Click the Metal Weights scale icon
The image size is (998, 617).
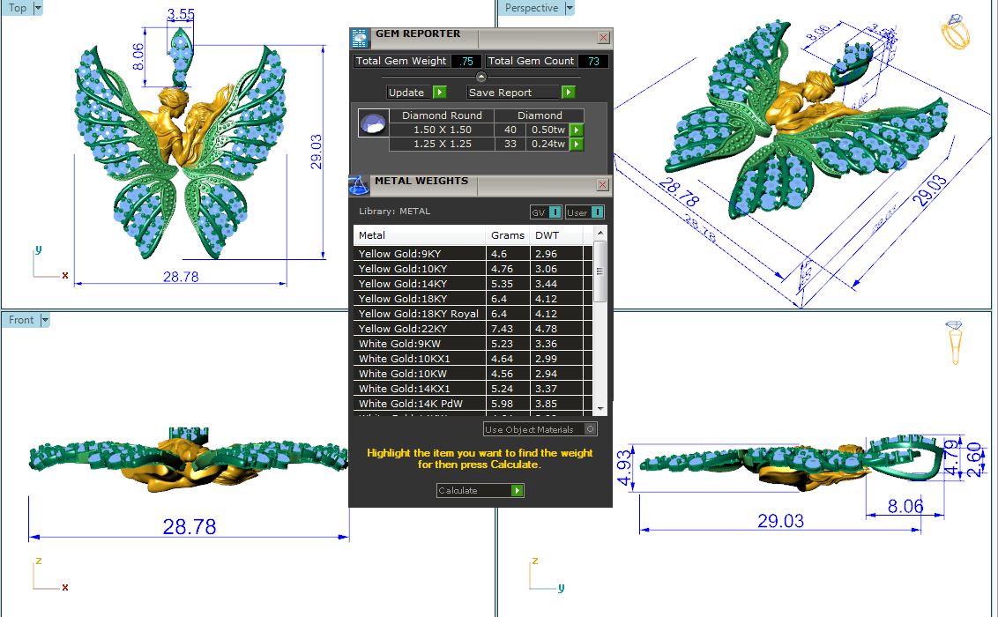[x=359, y=185]
